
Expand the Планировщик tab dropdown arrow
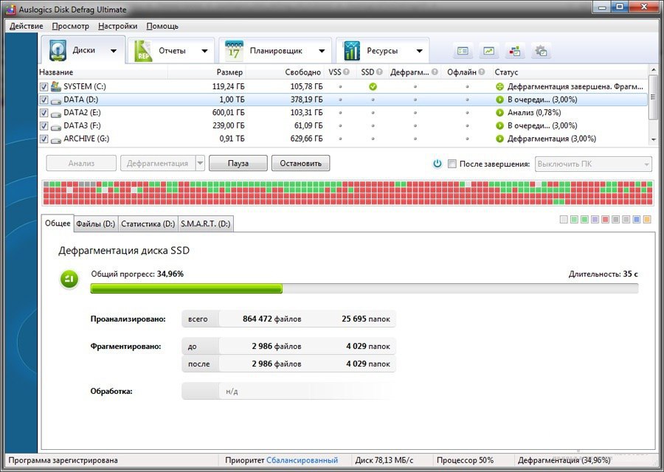pos(322,51)
